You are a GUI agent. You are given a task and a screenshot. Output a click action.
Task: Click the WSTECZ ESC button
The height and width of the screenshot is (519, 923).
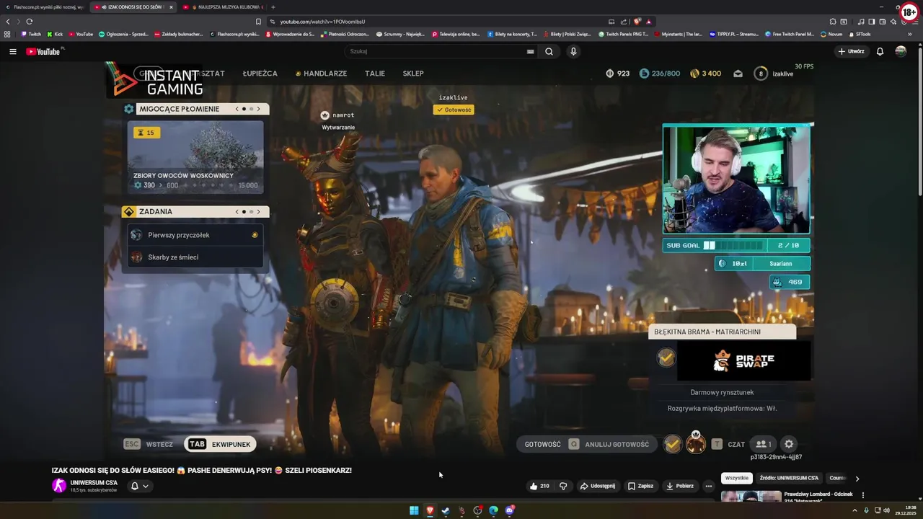[x=149, y=444]
